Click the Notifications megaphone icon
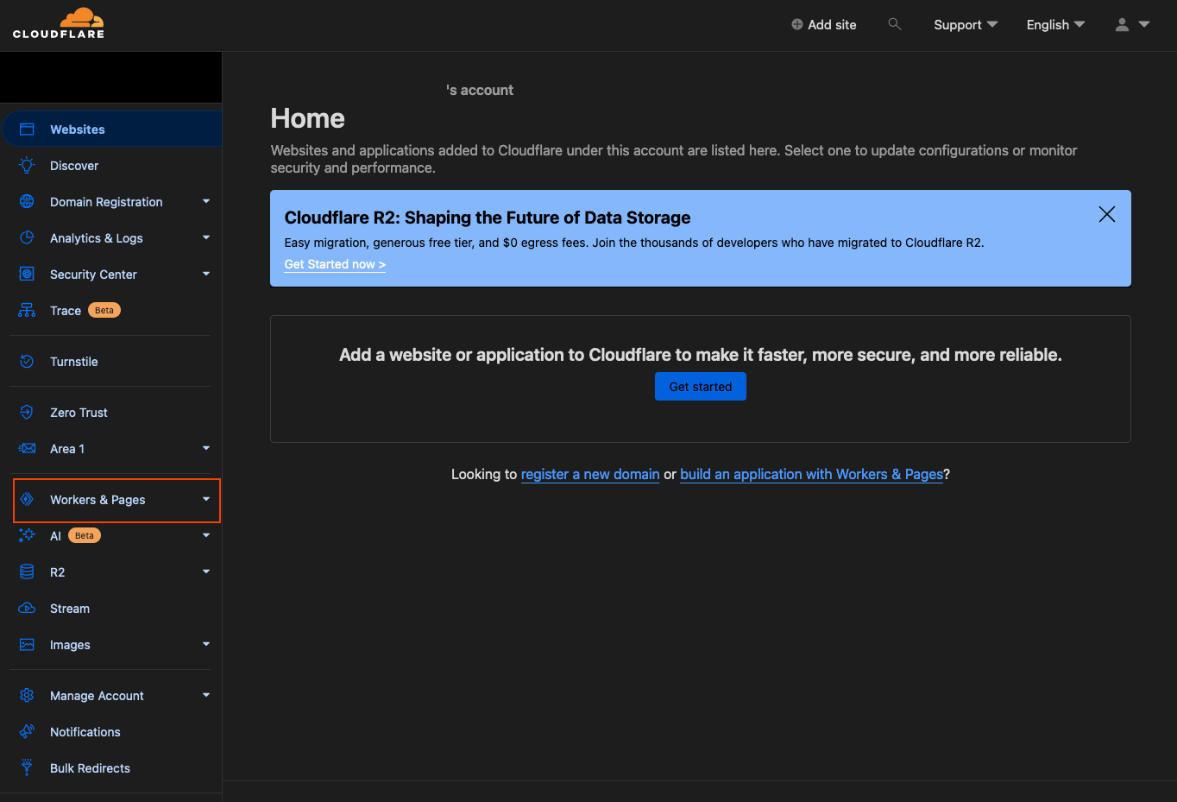Screen dimensions: 1177x802 (x=27, y=732)
